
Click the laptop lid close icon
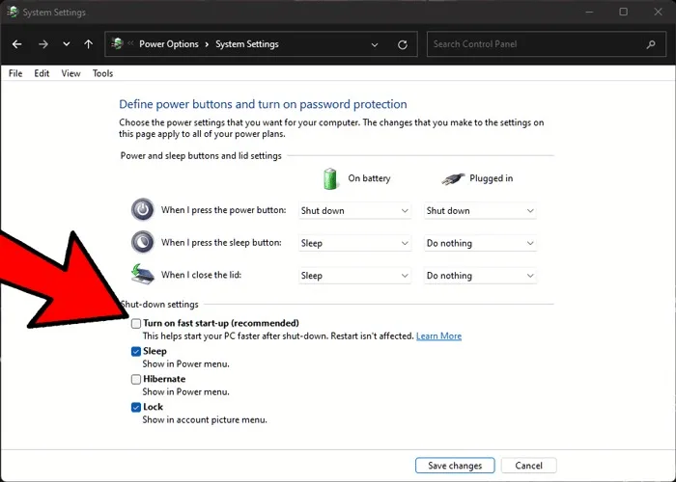pos(142,276)
